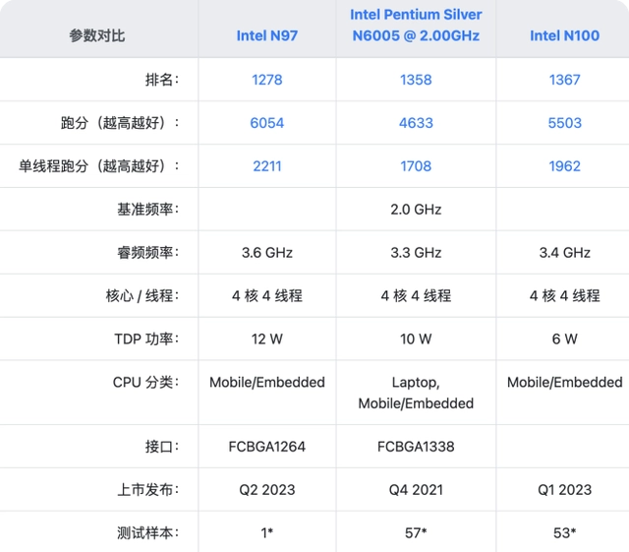This screenshot has height=552, width=629.
Task: Select sample count '1*'
Action: click(x=266, y=533)
